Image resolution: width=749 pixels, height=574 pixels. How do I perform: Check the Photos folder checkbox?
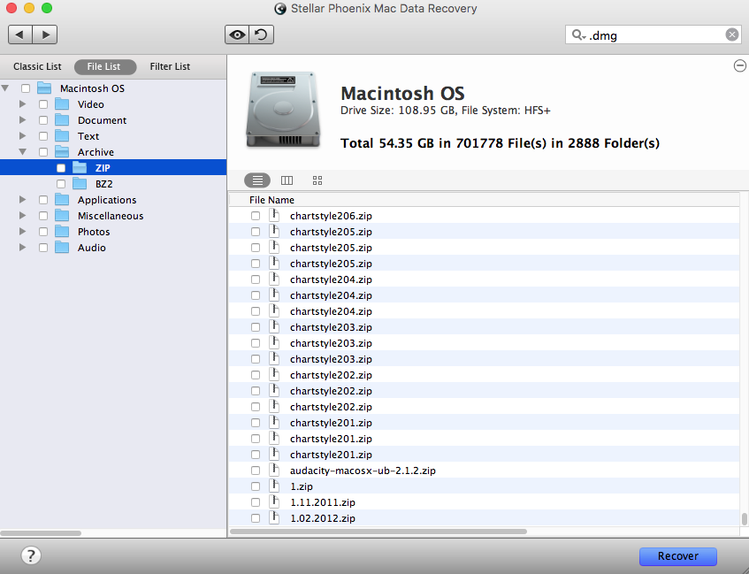43,232
